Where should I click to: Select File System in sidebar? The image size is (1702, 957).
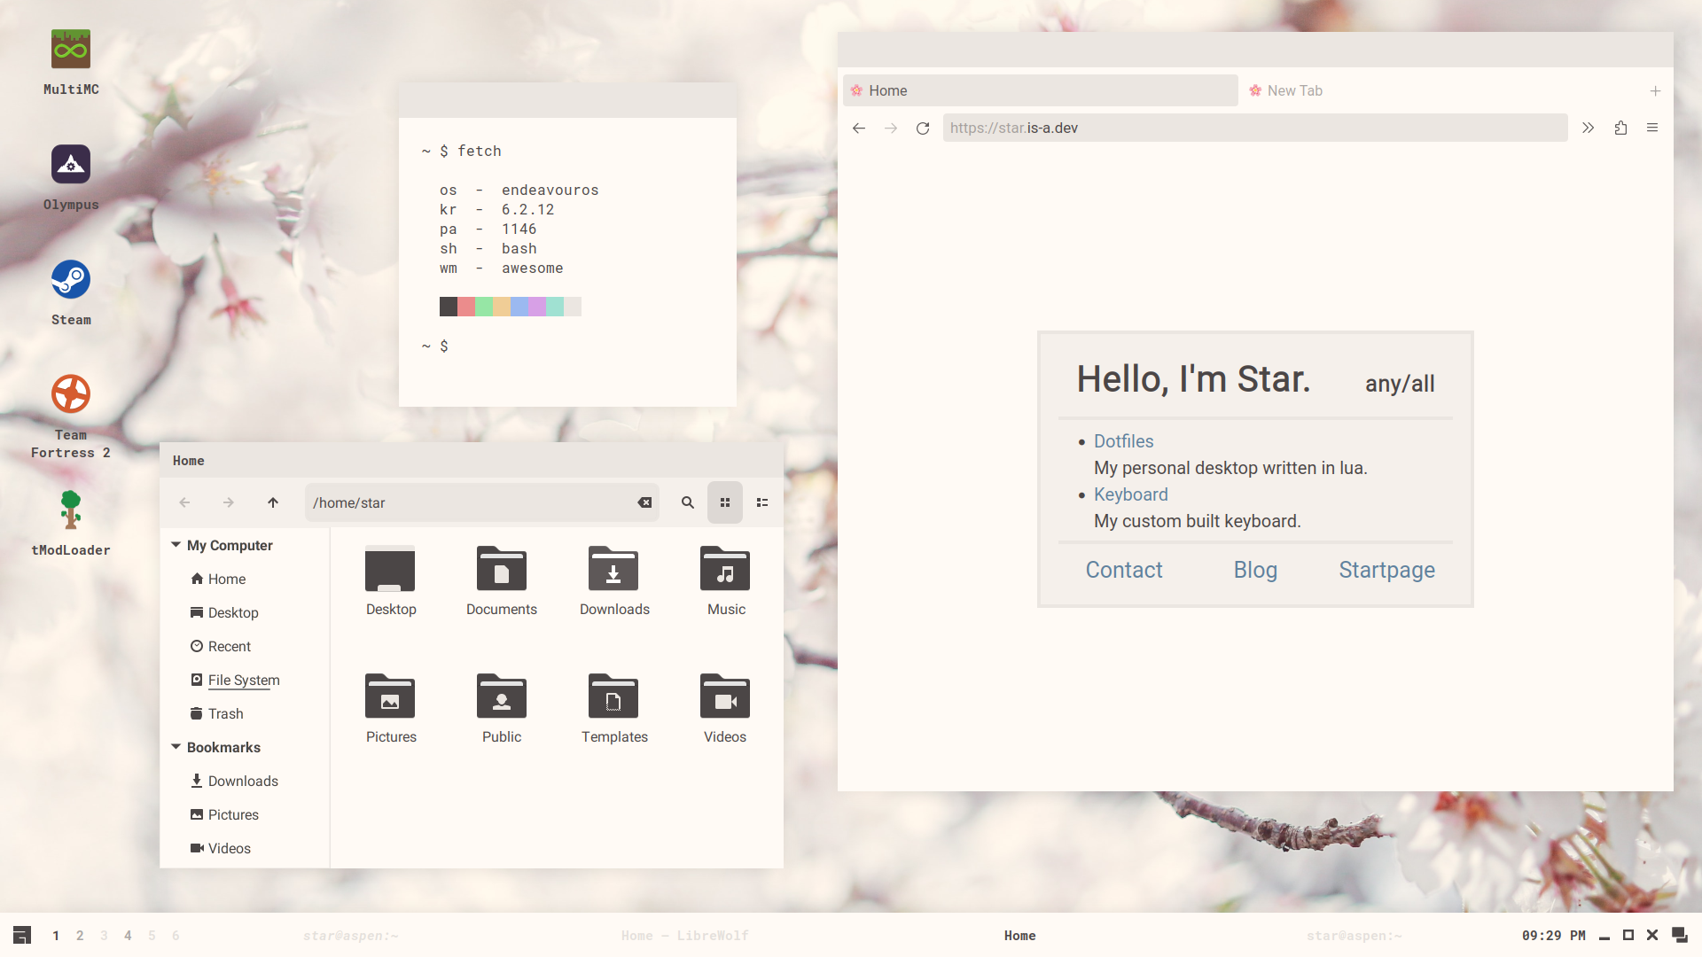coord(244,680)
